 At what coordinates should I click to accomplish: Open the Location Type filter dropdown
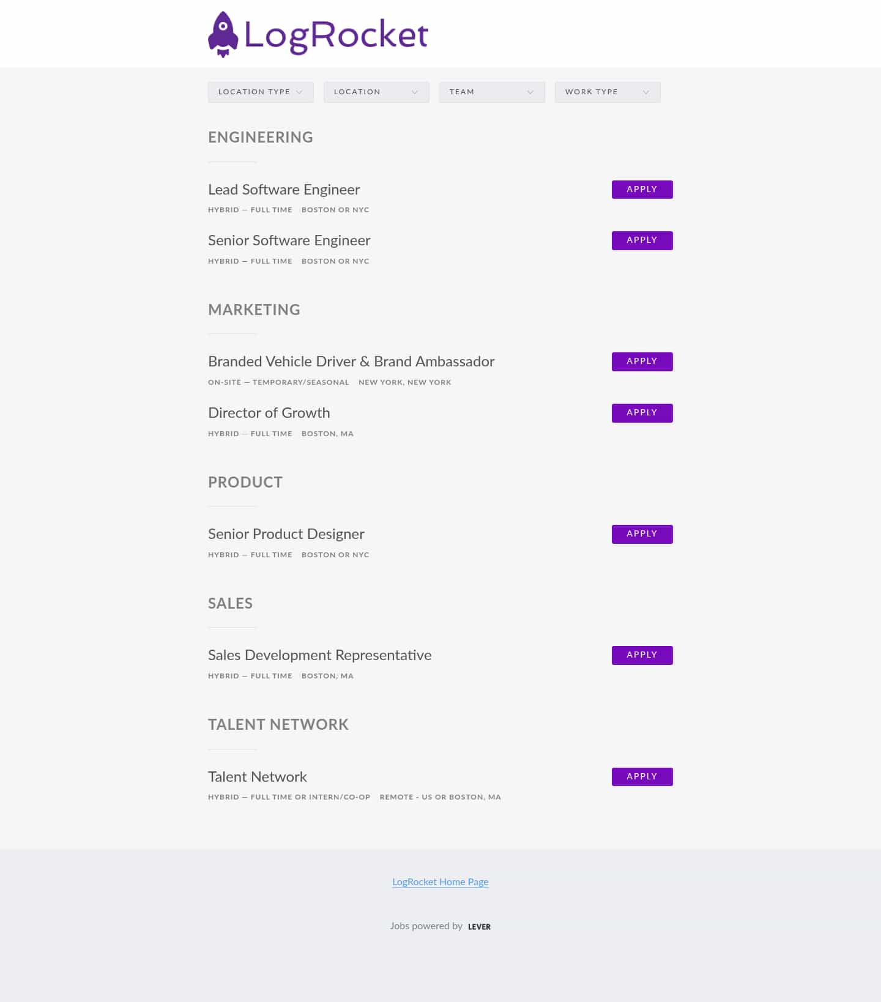(x=261, y=92)
